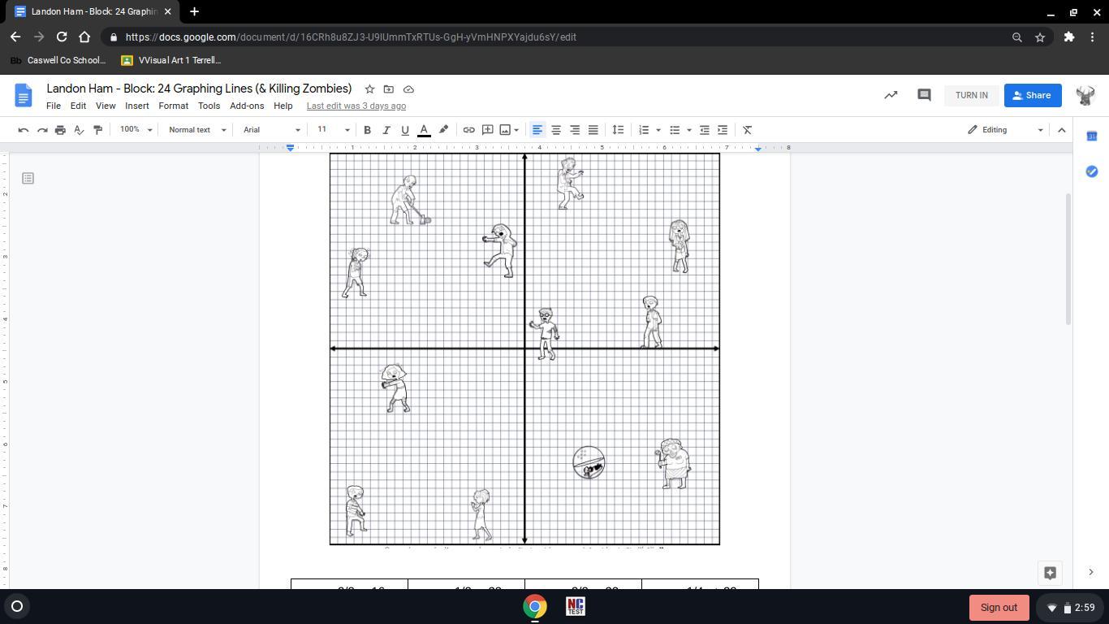The image size is (1109, 624).
Task: Click the blue Share button
Action: coord(1032,95)
